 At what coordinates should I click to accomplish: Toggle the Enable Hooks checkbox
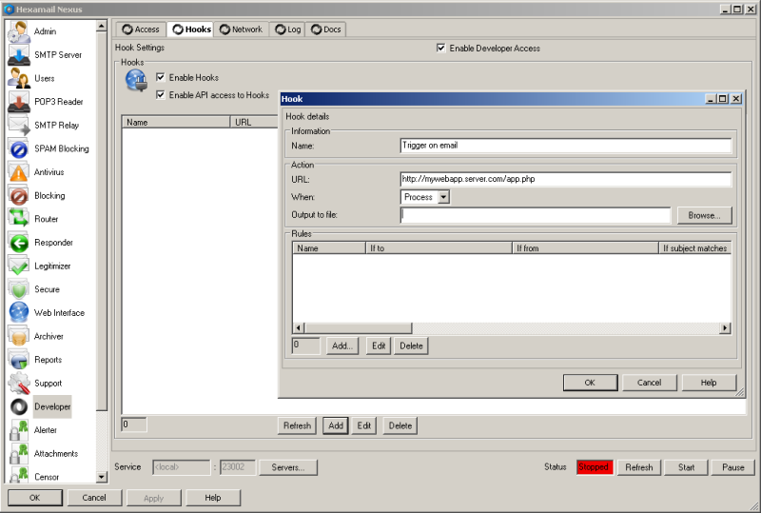[161, 77]
